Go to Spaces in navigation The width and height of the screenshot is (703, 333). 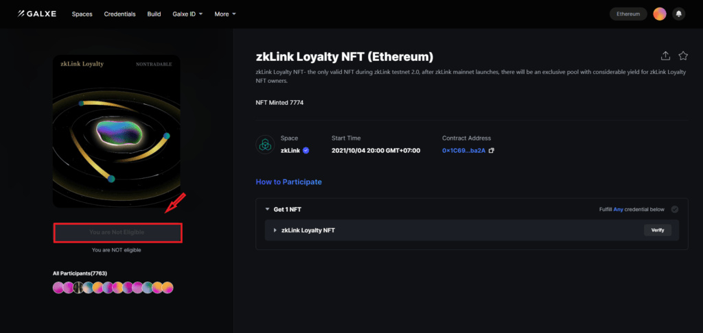[x=82, y=14]
